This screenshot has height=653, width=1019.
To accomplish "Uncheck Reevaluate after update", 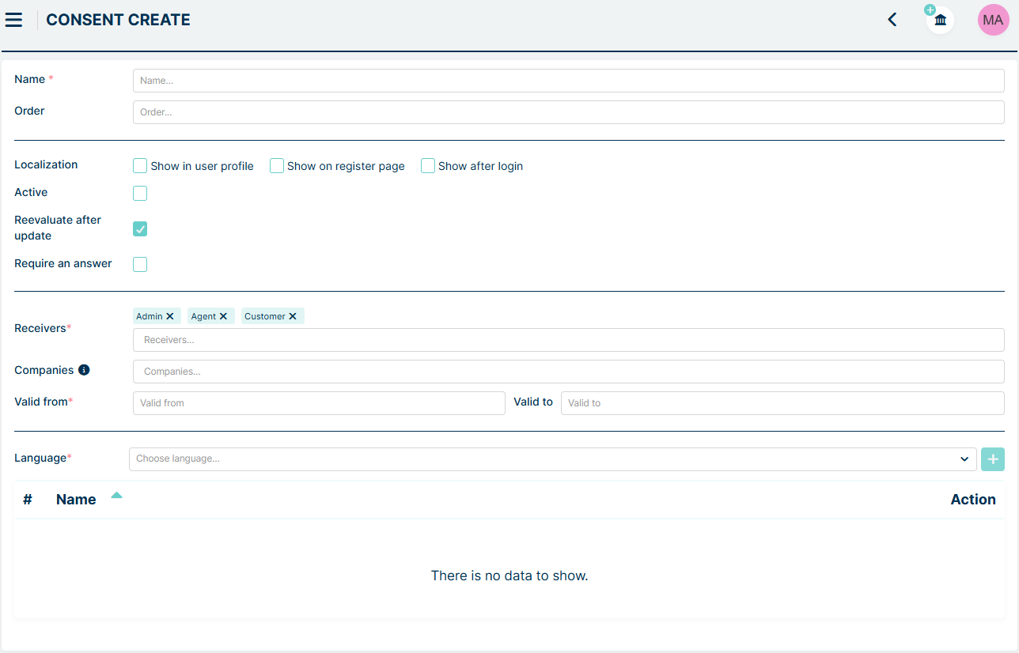I will pos(140,228).
